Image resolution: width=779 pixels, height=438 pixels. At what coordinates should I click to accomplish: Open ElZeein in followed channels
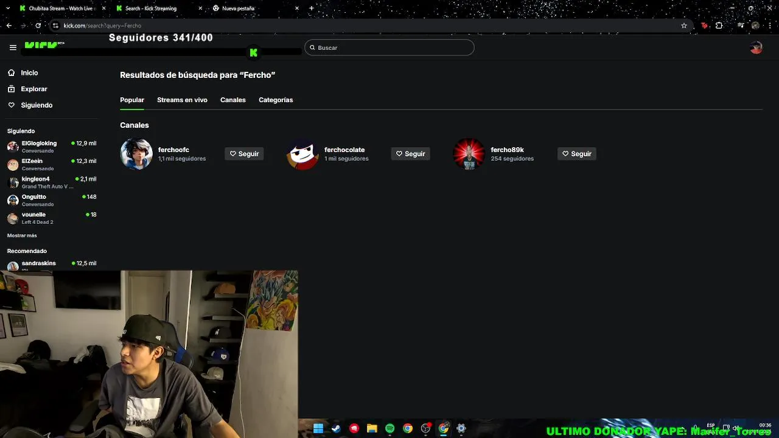pyautogui.click(x=52, y=164)
